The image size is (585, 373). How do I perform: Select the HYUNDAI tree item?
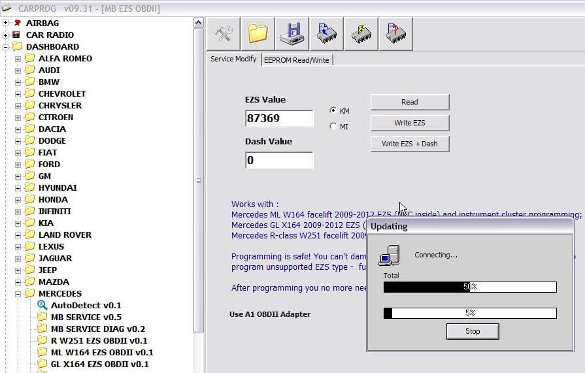point(58,187)
